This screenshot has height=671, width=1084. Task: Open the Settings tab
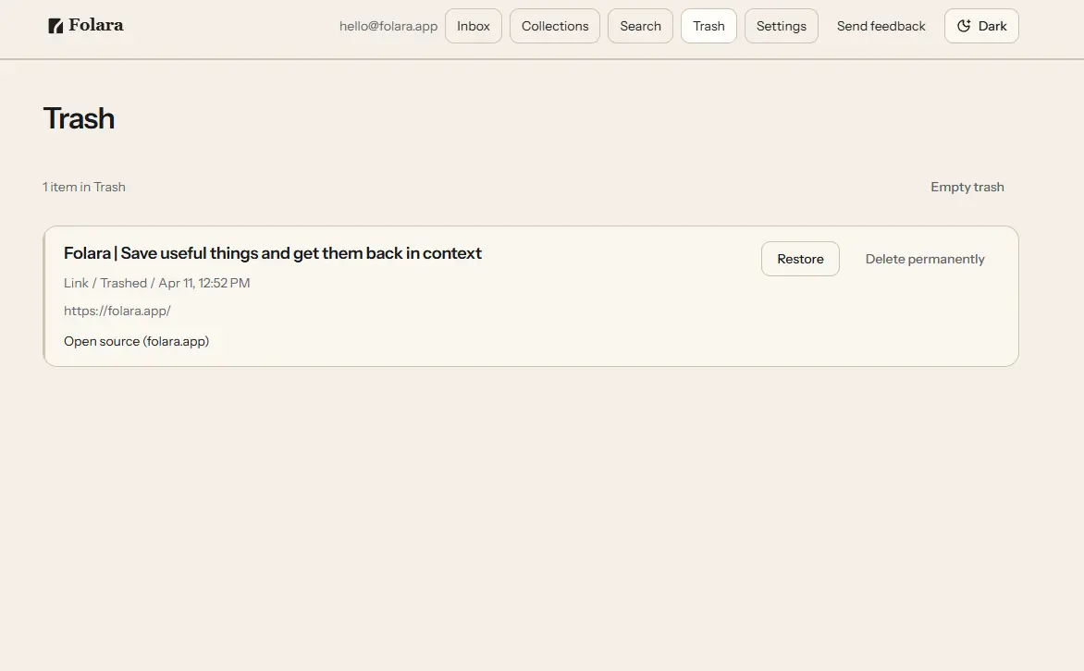(x=782, y=26)
